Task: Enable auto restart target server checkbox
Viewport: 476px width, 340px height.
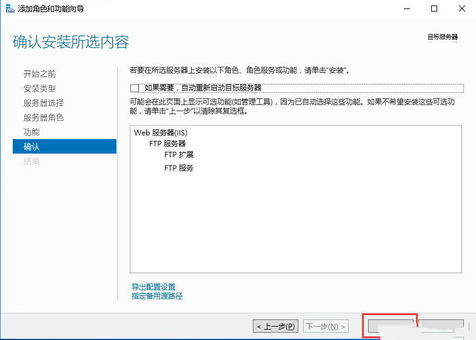Action: tap(135, 89)
